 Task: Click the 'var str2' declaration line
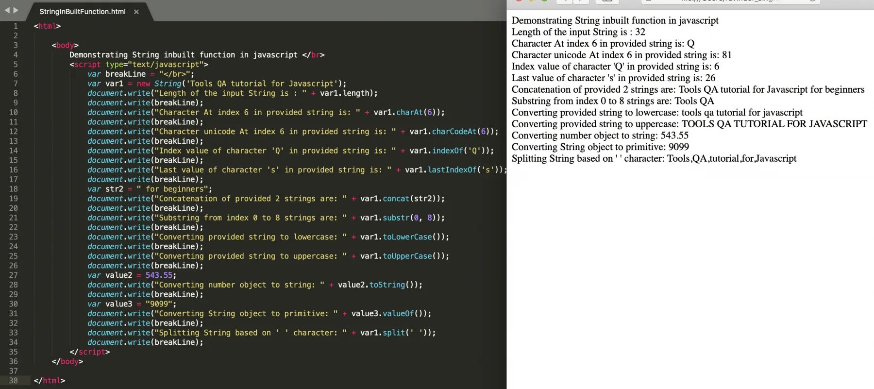point(150,189)
